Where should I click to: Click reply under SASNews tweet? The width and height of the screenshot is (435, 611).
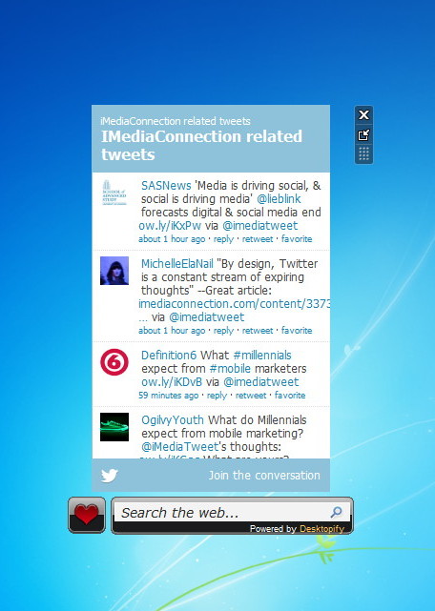(223, 239)
